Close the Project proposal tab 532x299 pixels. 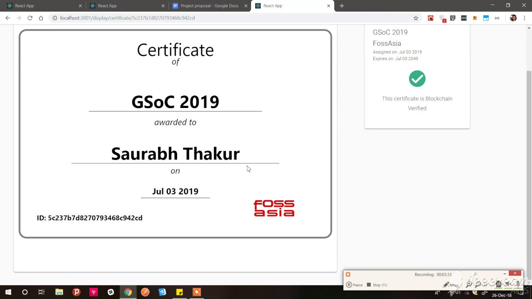point(246,6)
